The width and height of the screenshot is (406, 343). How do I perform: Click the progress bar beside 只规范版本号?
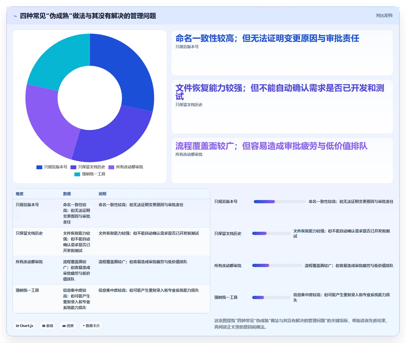click(x=280, y=202)
